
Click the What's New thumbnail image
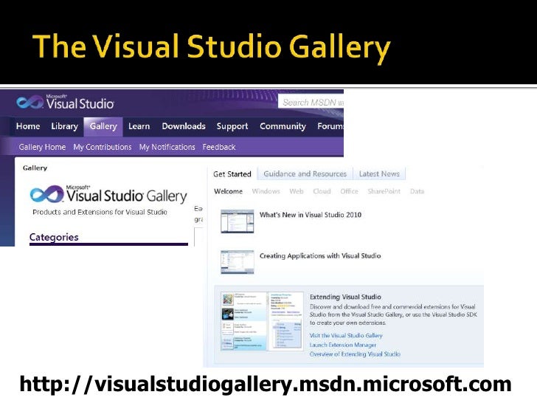pyautogui.click(x=237, y=221)
